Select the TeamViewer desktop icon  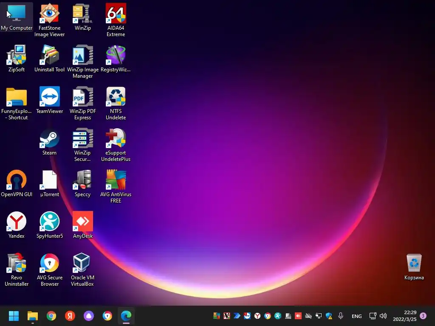pyautogui.click(x=49, y=100)
